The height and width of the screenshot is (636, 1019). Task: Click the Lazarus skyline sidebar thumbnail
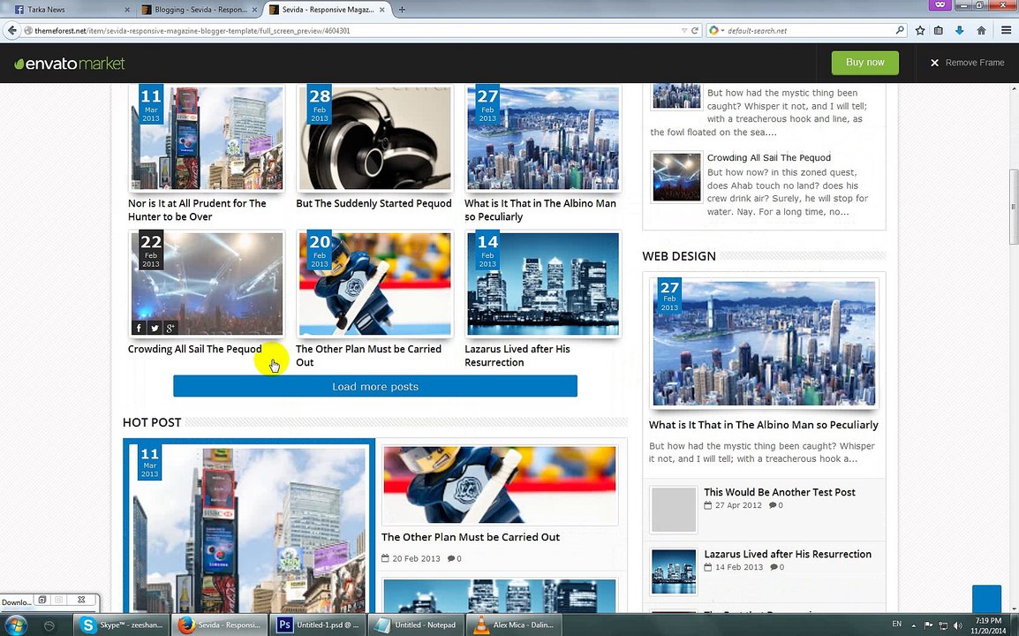(674, 571)
